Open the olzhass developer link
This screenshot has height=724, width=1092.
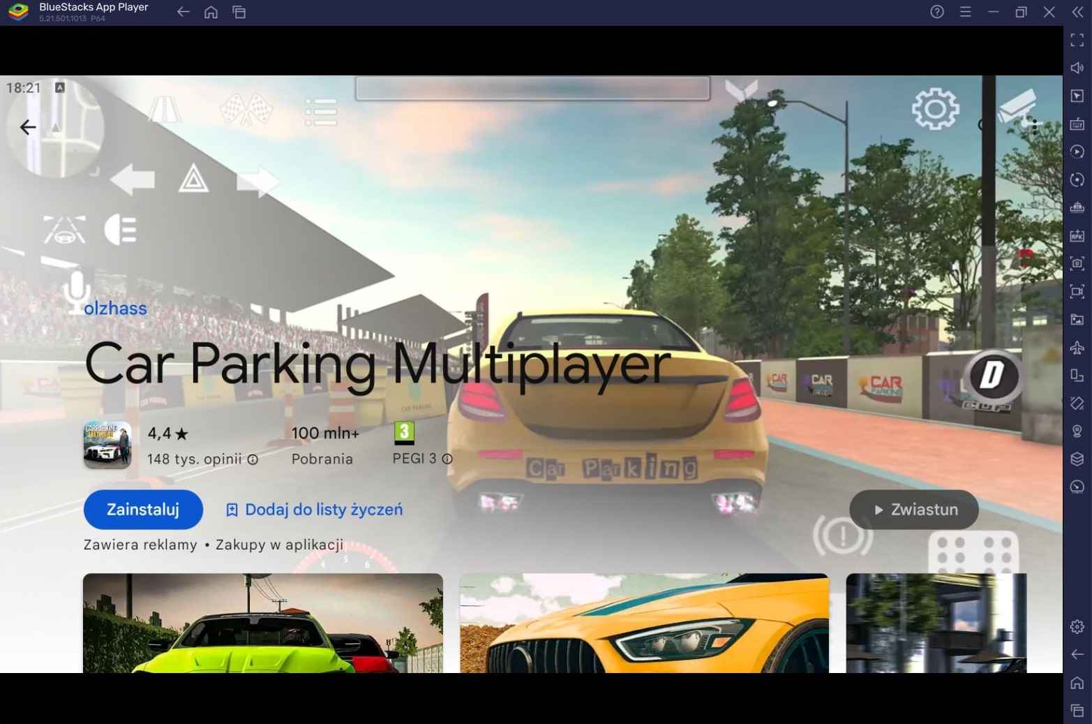tap(115, 309)
